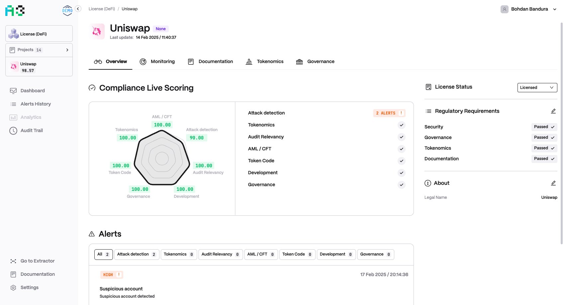Click the Dashboard icon
The height and width of the screenshot is (305, 568).
point(13,91)
